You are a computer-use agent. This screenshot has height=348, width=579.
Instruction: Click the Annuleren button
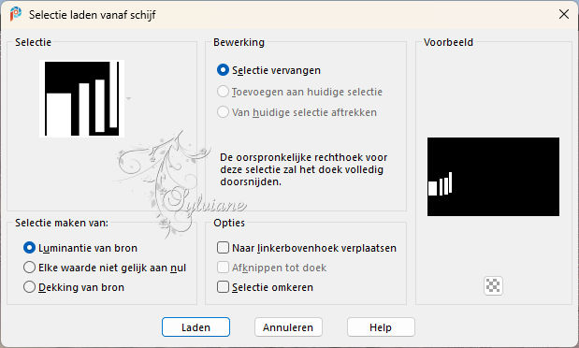tap(288, 326)
